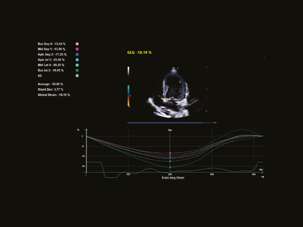
Task: Click the pink Bas Sep 0 color dot
Action: tap(77, 44)
